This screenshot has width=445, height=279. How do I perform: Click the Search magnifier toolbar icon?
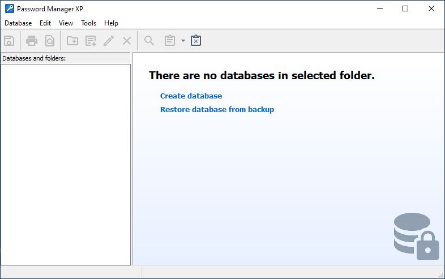pos(149,41)
